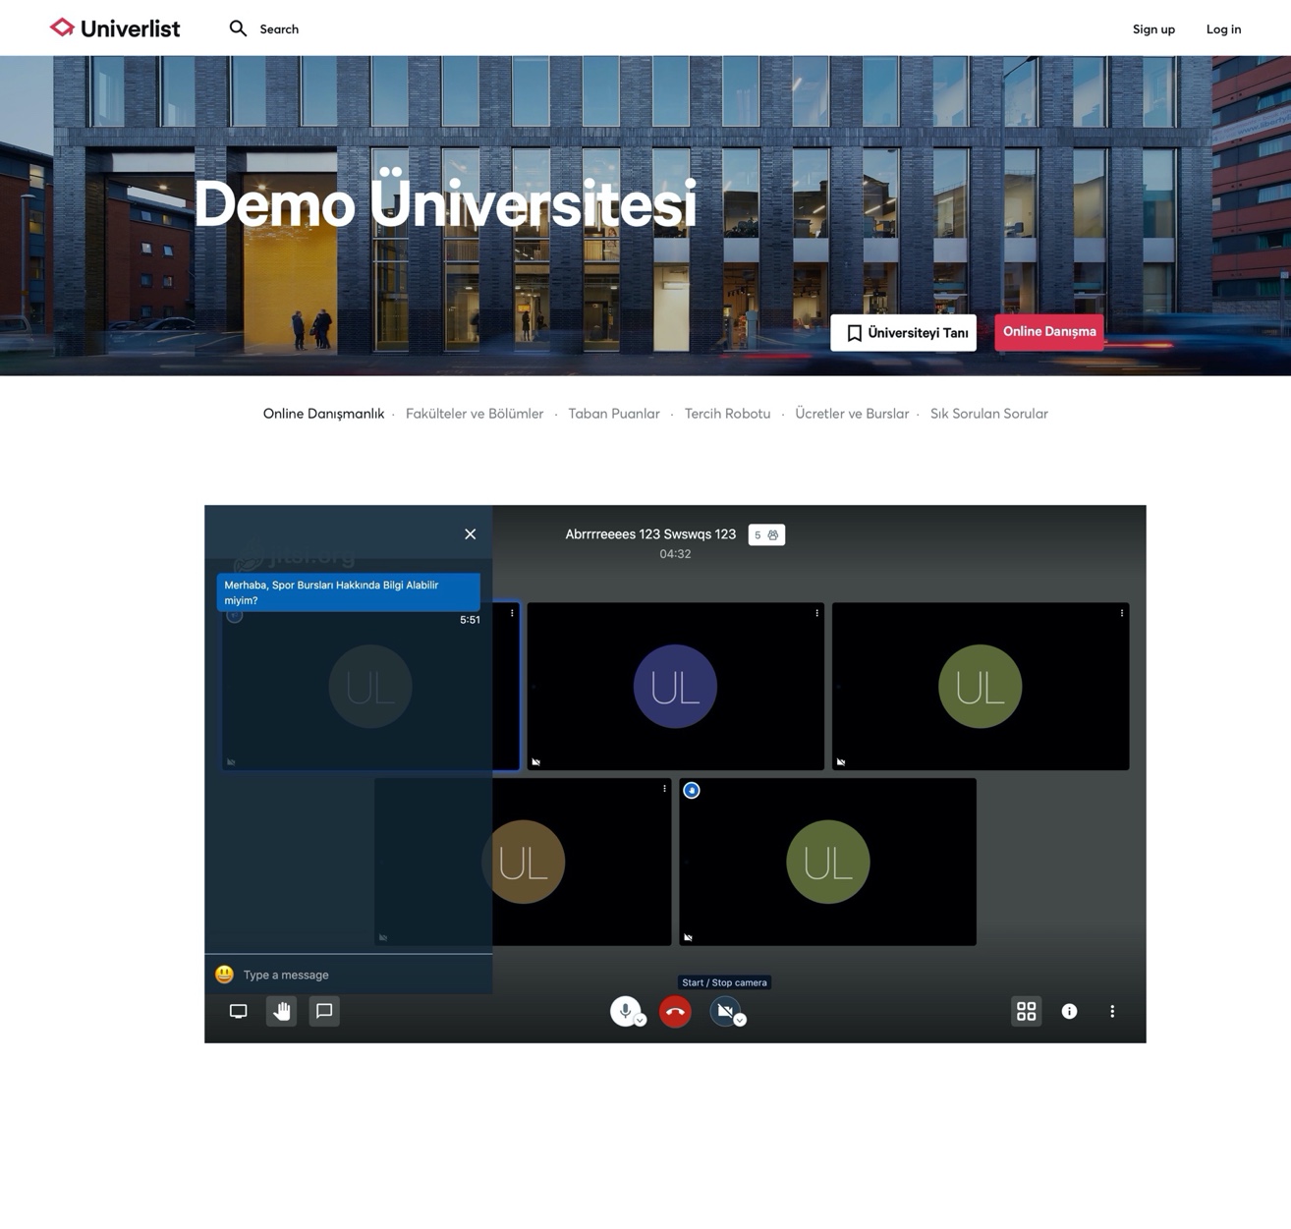
Task: Open audio options arrow beside the microphone
Action: point(641,1021)
